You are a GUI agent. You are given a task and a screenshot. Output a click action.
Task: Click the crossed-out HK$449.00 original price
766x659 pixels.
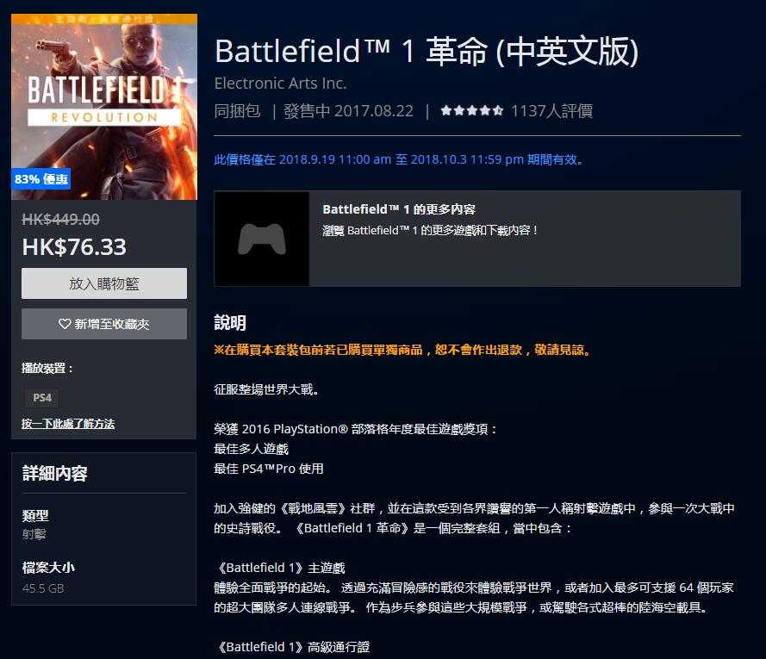tap(60, 220)
